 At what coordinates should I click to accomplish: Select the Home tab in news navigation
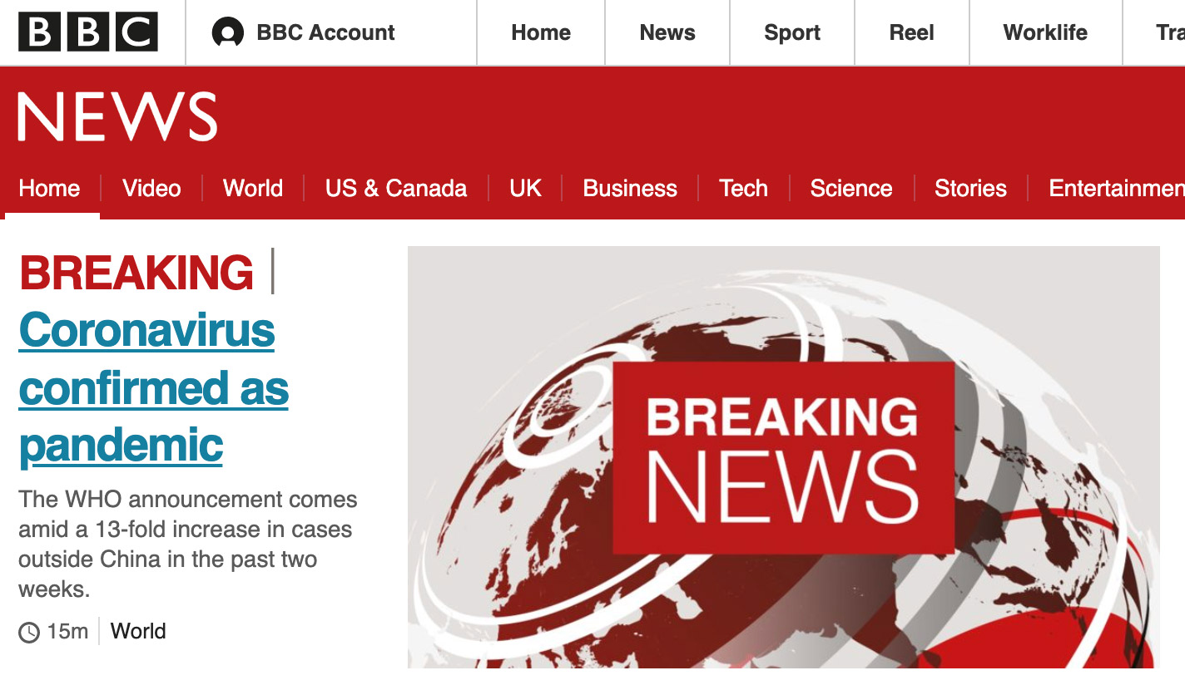(x=50, y=188)
